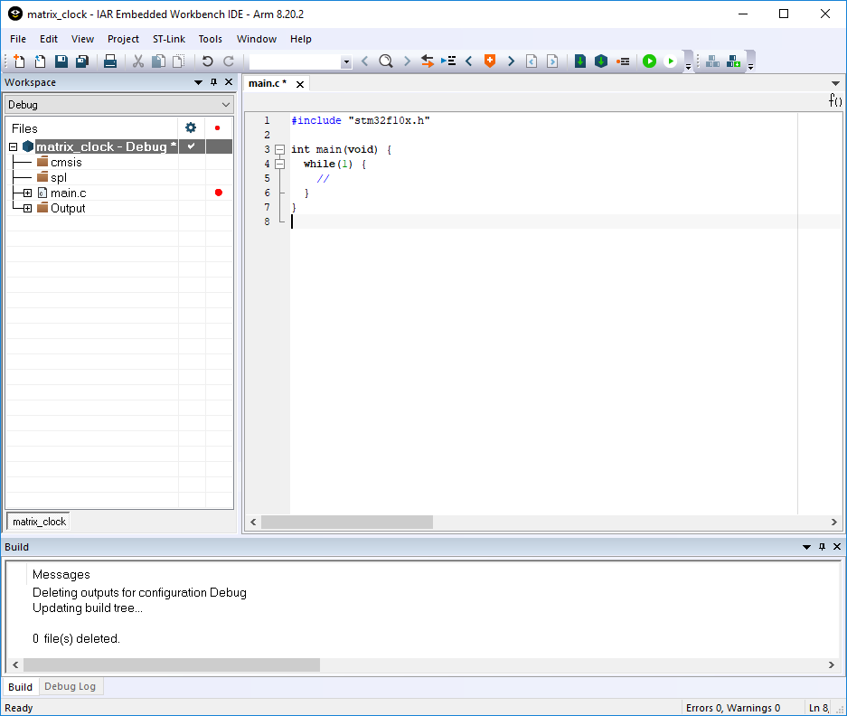Click the Build messages horizontal scrollbar thumb

[172, 664]
